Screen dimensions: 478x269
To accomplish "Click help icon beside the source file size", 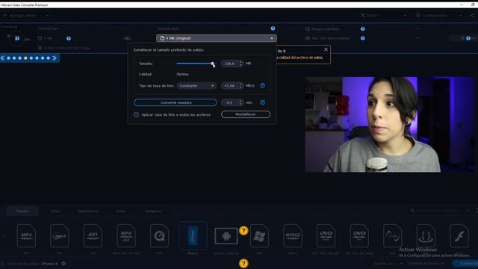I will [69, 38].
